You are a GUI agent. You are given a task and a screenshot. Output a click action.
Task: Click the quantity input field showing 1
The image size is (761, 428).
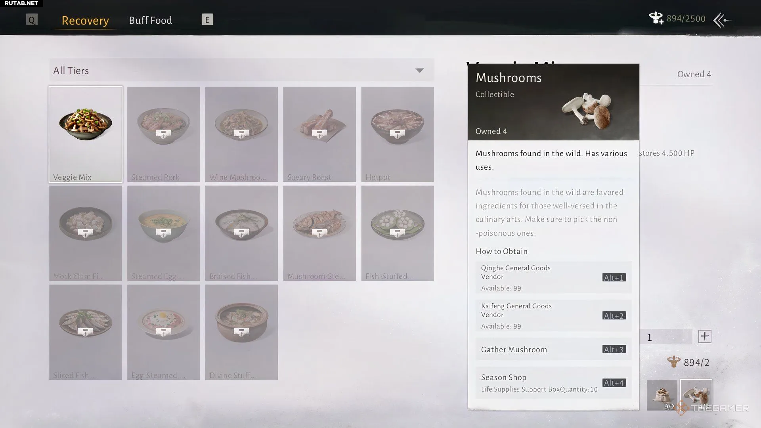click(666, 337)
